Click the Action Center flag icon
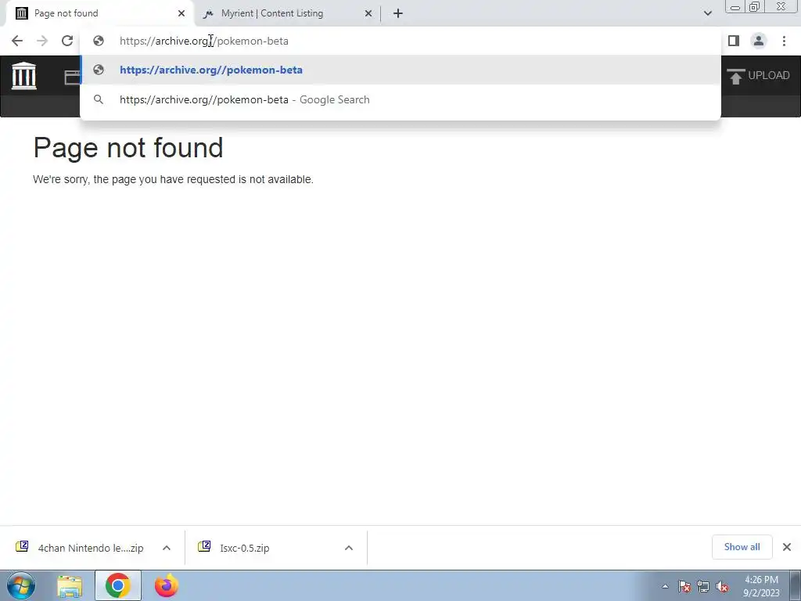 (684, 586)
